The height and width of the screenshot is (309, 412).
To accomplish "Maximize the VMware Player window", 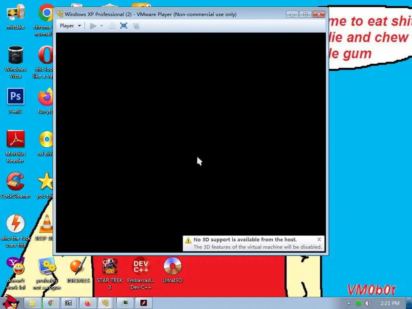I will click(305, 14).
